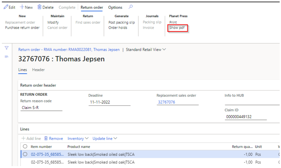Click Purchase return order option
Viewport: 281px width, 168px height.
(22, 27)
